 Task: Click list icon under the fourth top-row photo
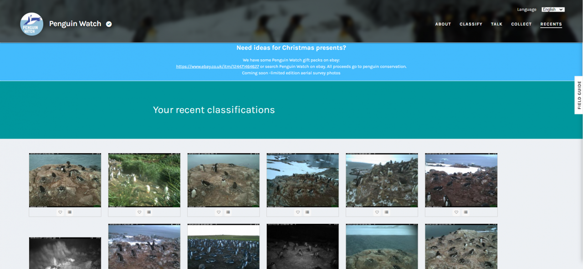click(x=307, y=212)
